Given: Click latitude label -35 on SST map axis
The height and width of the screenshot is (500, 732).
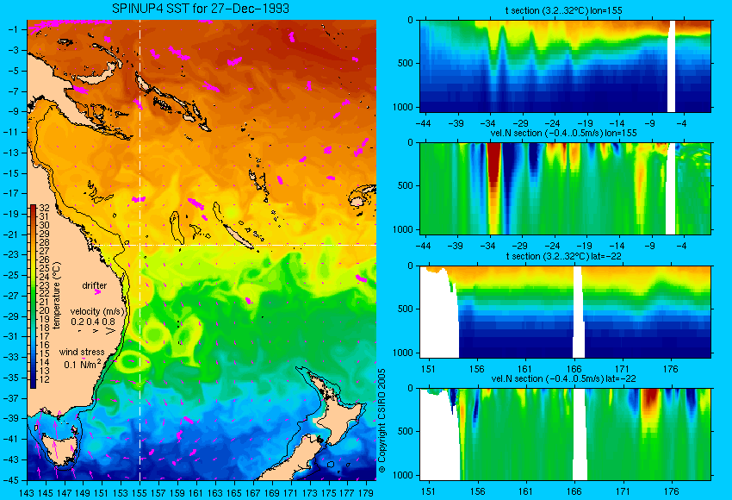Looking at the screenshot, I should pyautogui.click(x=11, y=378).
